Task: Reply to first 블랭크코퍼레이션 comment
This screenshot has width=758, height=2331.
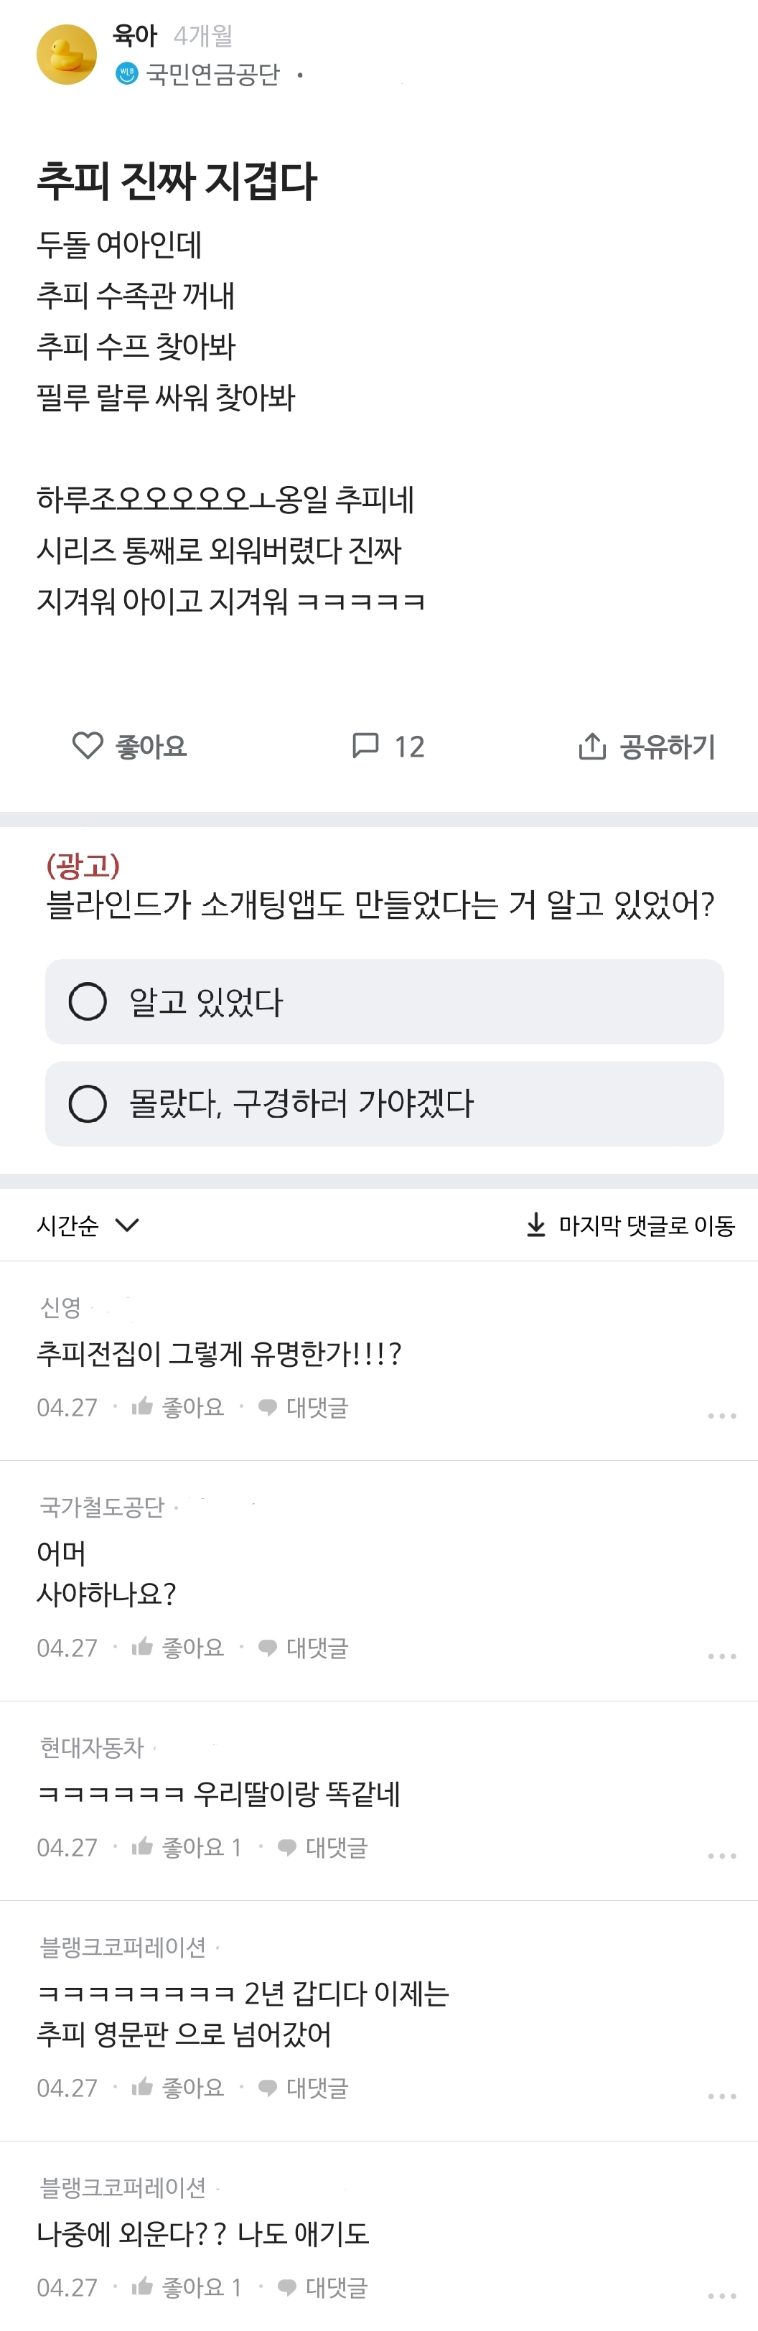Action: [x=304, y=2087]
